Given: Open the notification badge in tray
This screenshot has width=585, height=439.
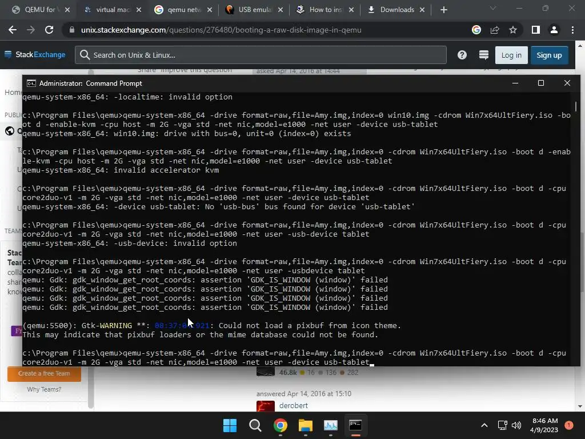Looking at the screenshot, I should [x=569, y=425].
